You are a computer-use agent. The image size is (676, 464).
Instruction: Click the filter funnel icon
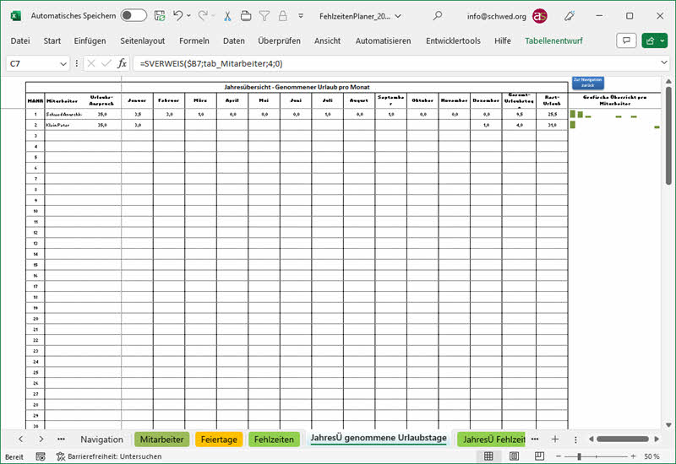(x=264, y=15)
